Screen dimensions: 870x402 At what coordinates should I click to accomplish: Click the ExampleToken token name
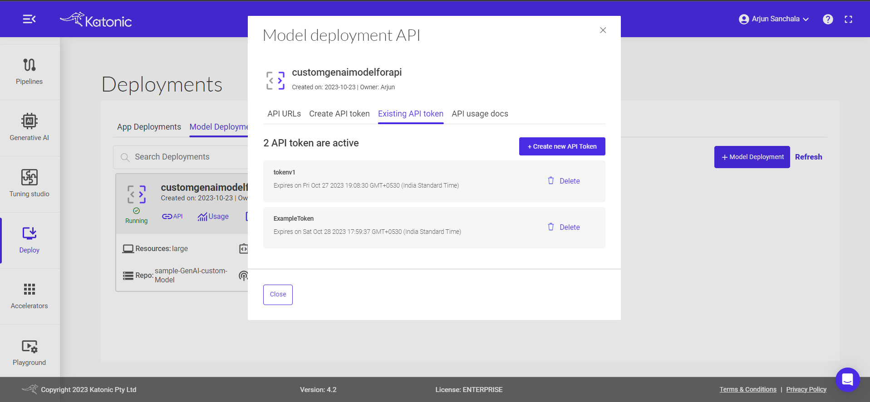coord(293,218)
